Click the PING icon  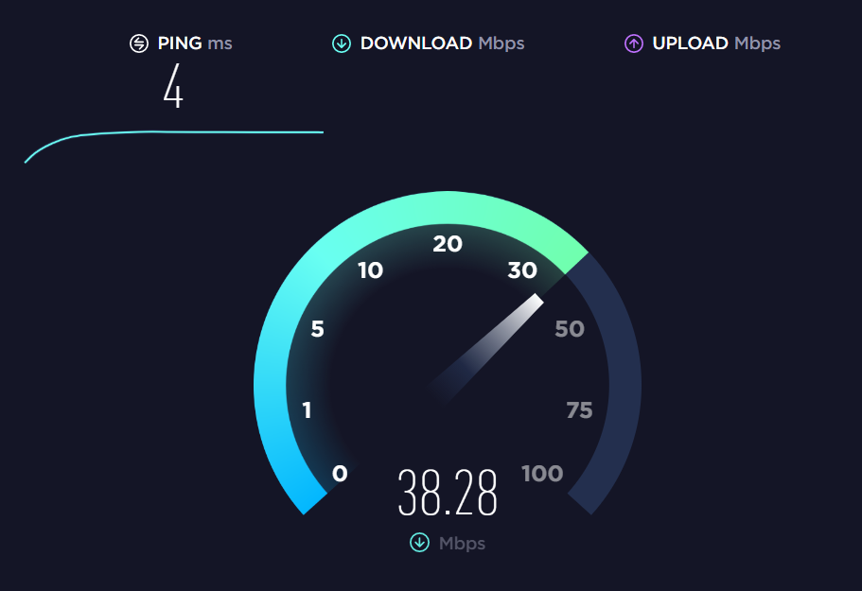[139, 43]
